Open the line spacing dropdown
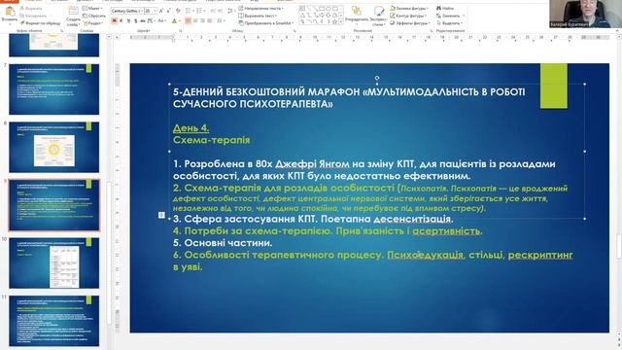Viewport: 622px width, 350px height. tap(231, 11)
